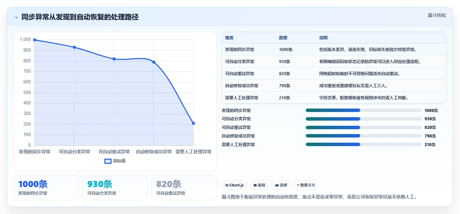Click the 可自动分类异常 table row name
Screen dimensions: 460x214
(240, 62)
